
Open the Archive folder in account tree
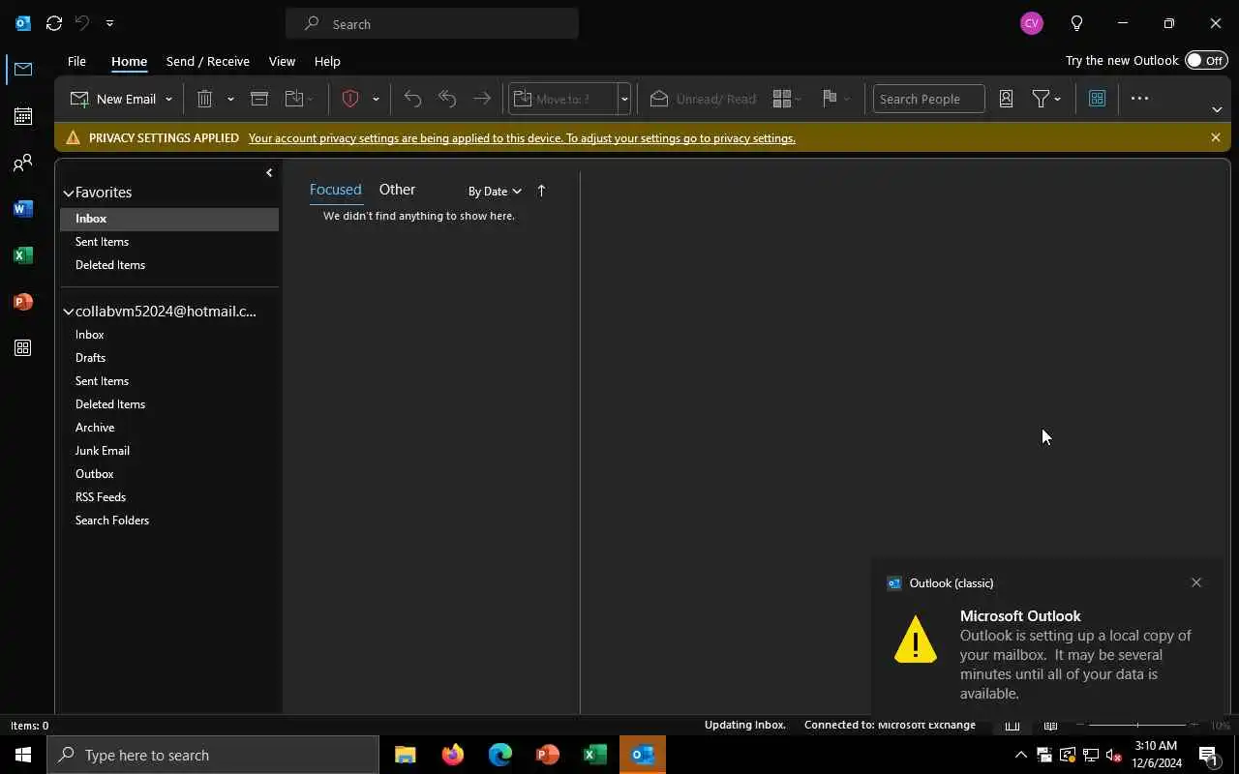[x=169, y=428]
